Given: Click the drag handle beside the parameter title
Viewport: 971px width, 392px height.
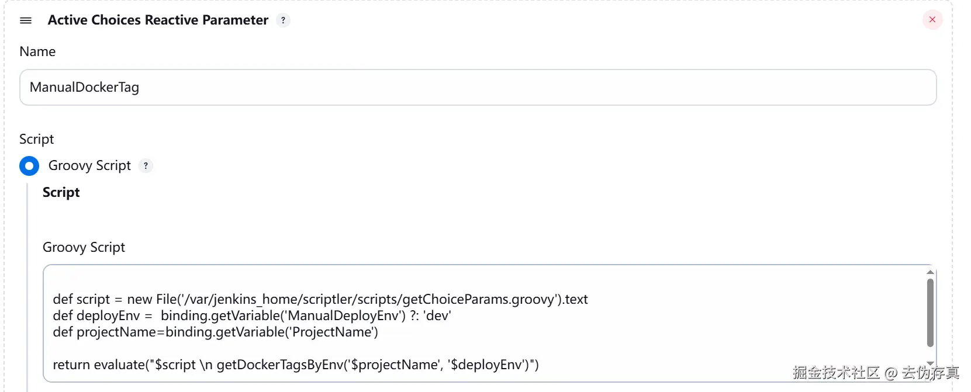Looking at the screenshot, I should click(26, 20).
